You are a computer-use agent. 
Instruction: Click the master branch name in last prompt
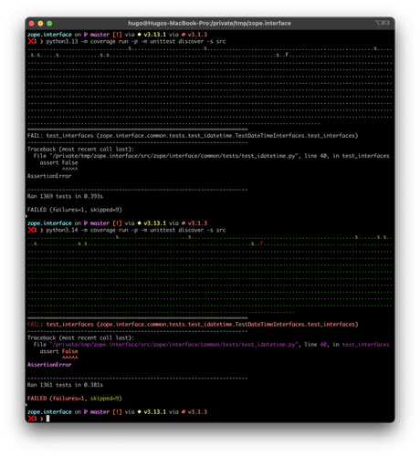pyautogui.click(x=100, y=412)
